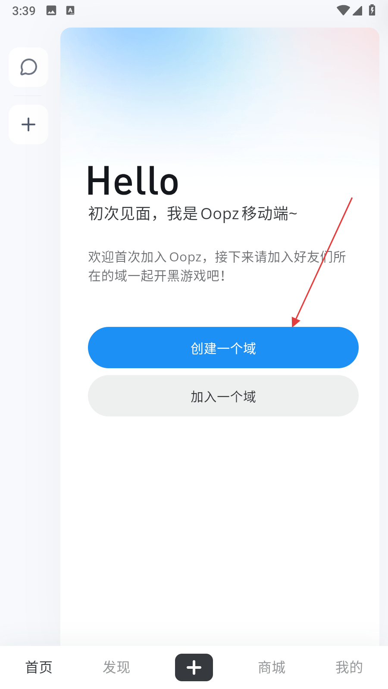Tap the blue gradient banner at top
The width and height of the screenshot is (388, 689).
[x=220, y=90]
